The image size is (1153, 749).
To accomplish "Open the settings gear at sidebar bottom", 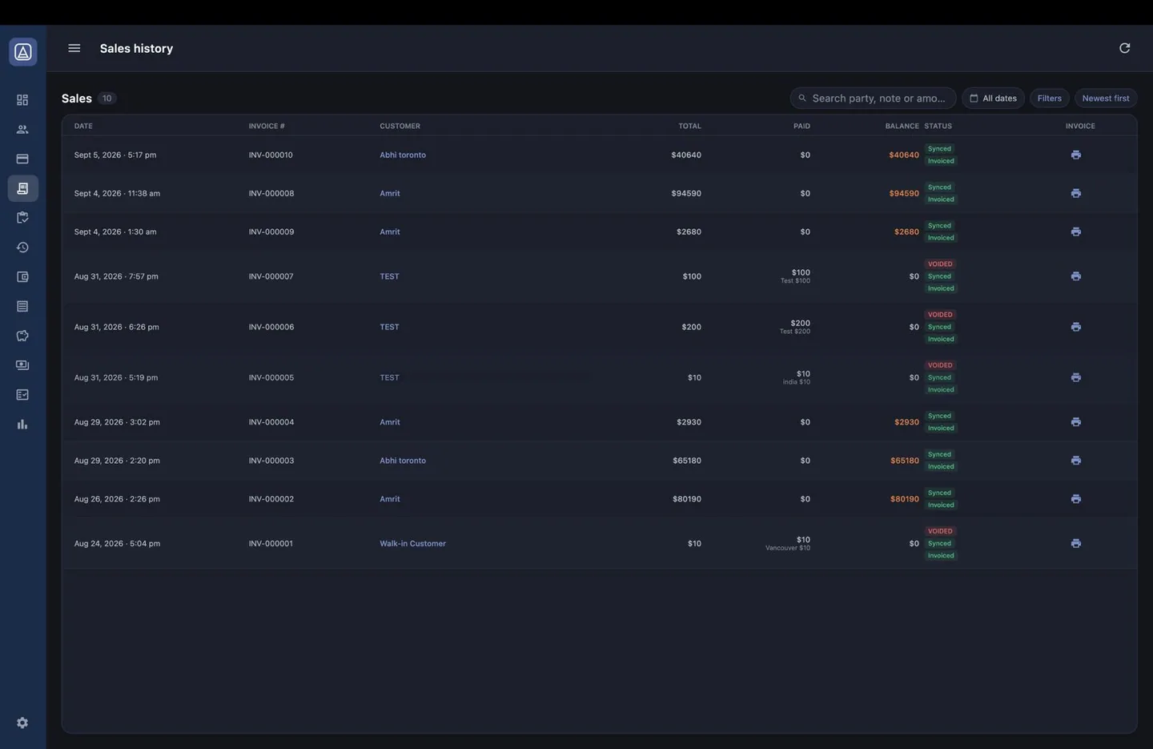I will click(22, 723).
